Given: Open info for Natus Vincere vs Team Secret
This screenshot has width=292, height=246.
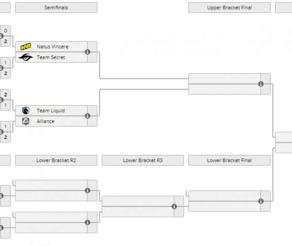Looking at the screenshot, I should 88,52.
